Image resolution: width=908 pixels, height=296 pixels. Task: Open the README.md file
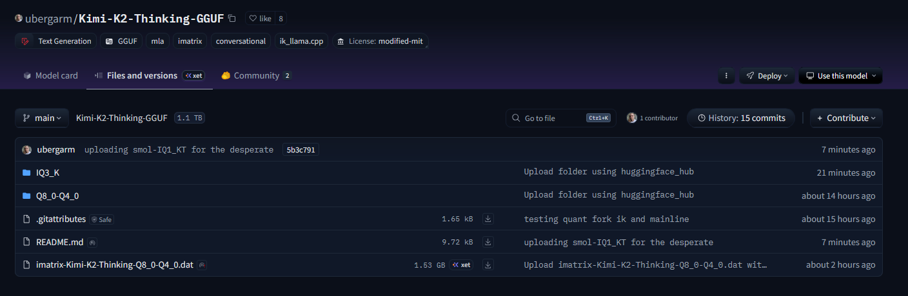point(59,242)
